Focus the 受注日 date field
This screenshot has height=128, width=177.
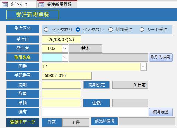click(x=61, y=40)
